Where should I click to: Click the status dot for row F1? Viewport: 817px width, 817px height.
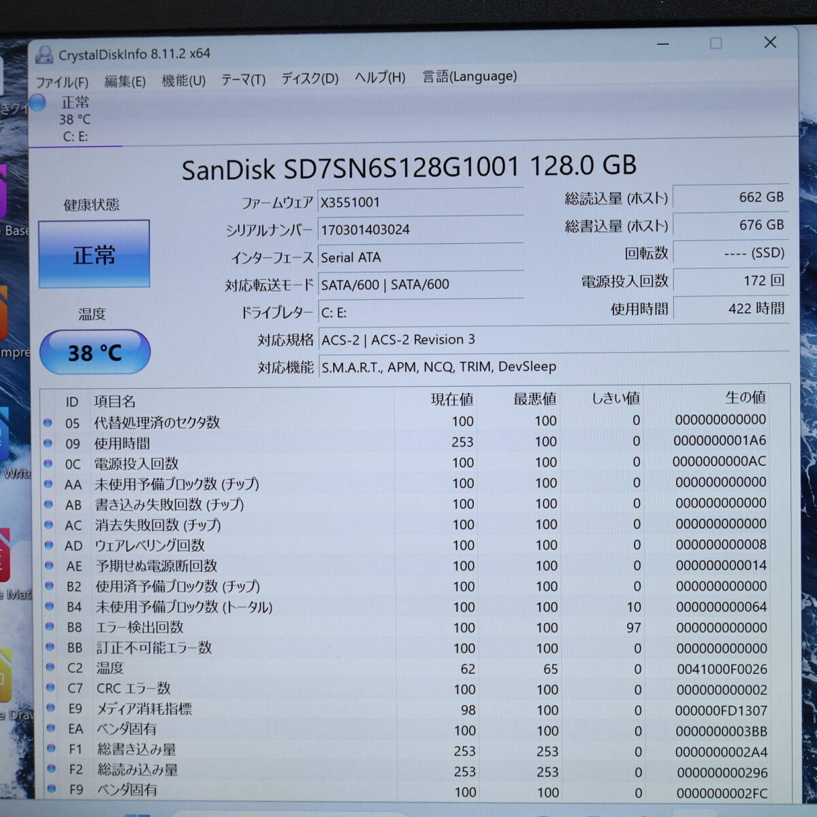51,748
